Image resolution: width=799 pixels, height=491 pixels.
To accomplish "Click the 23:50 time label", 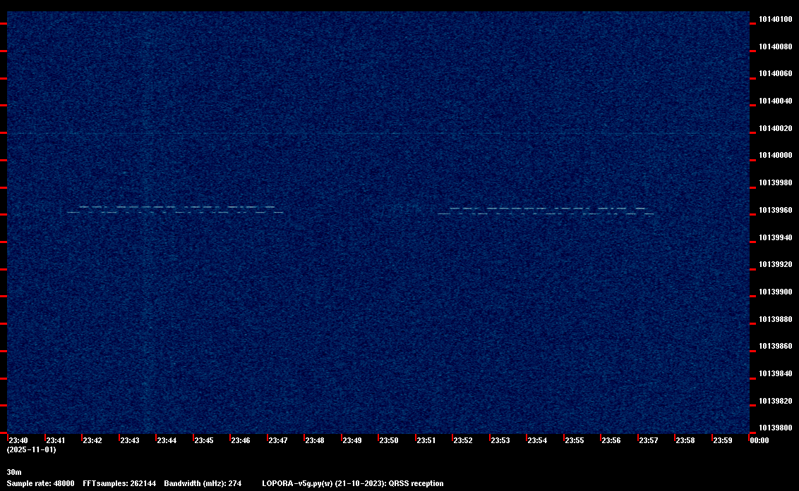I will (389, 440).
